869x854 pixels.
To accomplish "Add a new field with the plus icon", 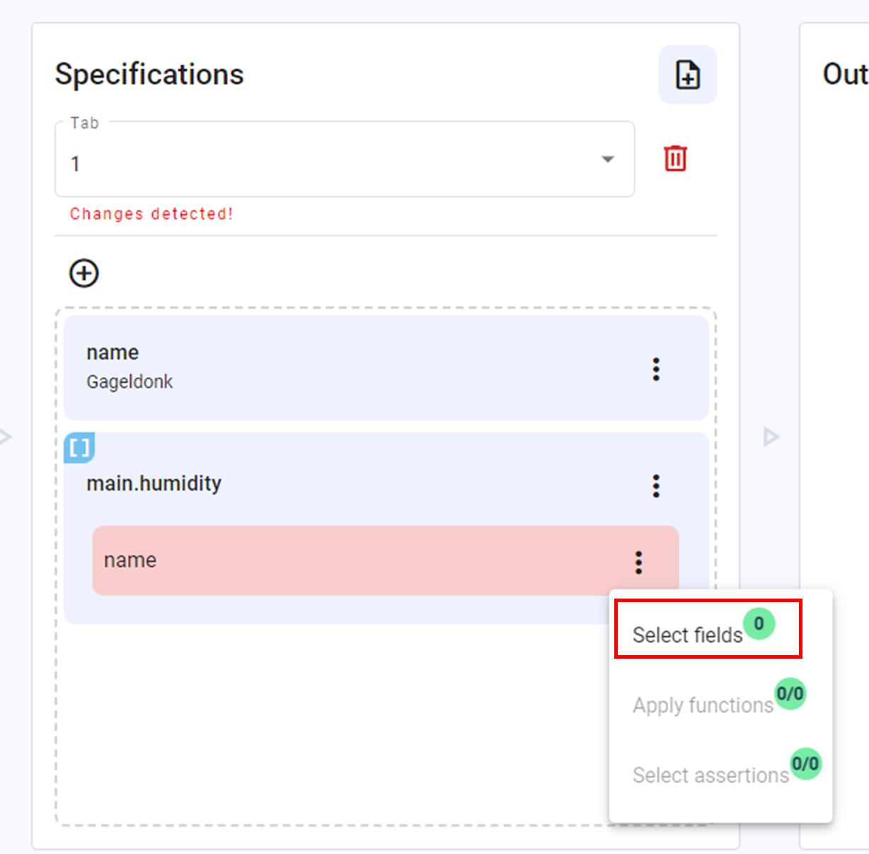I will pyautogui.click(x=83, y=273).
